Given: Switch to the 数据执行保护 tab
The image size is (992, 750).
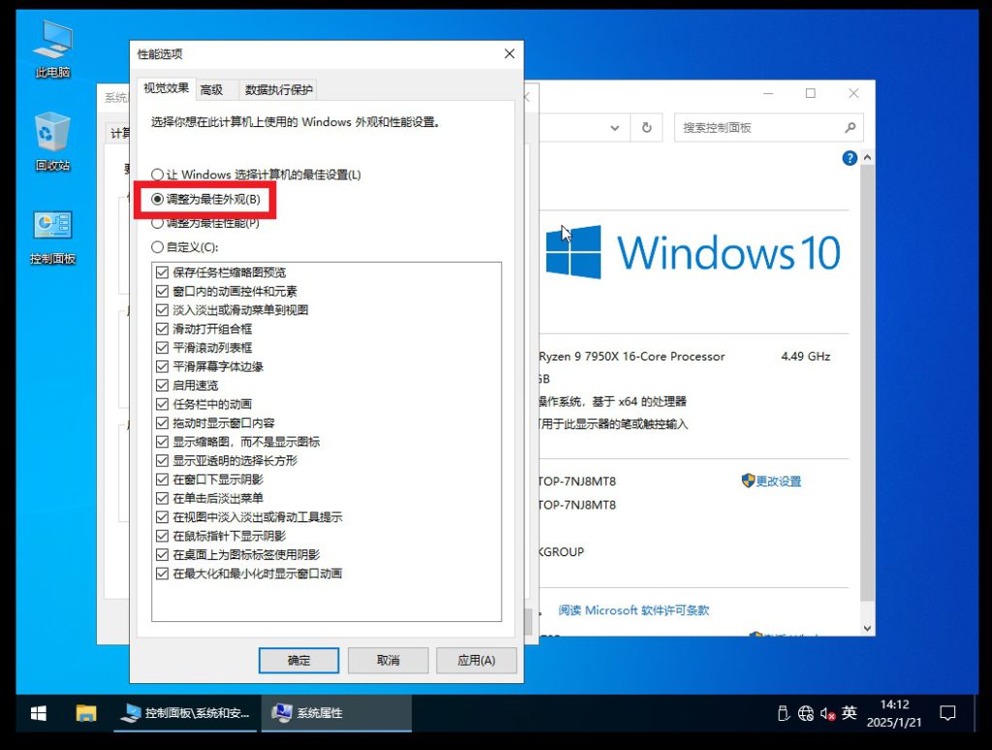Looking at the screenshot, I should [278, 90].
